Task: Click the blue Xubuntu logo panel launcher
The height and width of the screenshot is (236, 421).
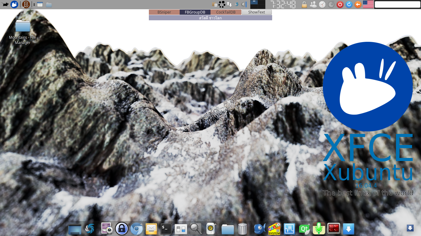Action: [x=14, y=4]
